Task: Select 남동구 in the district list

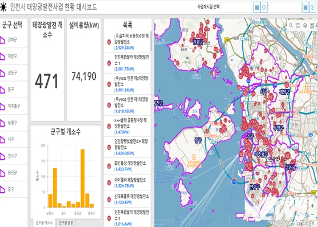Action: [x=13, y=73]
